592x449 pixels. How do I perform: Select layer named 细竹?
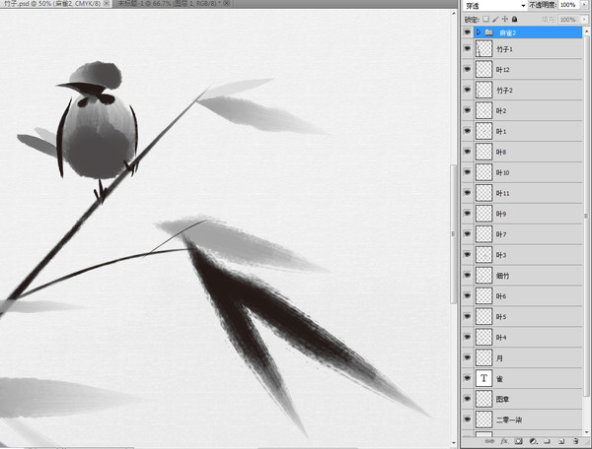(x=529, y=276)
